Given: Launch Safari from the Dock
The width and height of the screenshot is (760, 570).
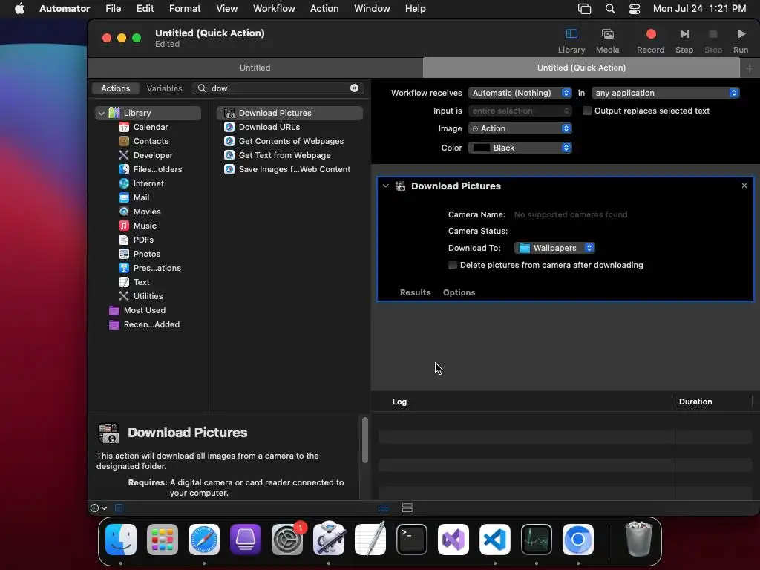Looking at the screenshot, I should click(x=204, y=540).
